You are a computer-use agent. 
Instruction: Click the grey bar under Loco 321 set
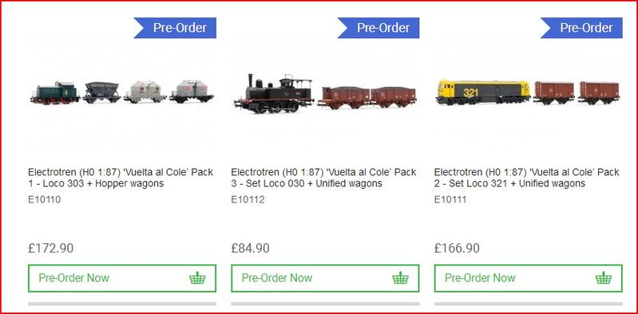coord(528,304)
